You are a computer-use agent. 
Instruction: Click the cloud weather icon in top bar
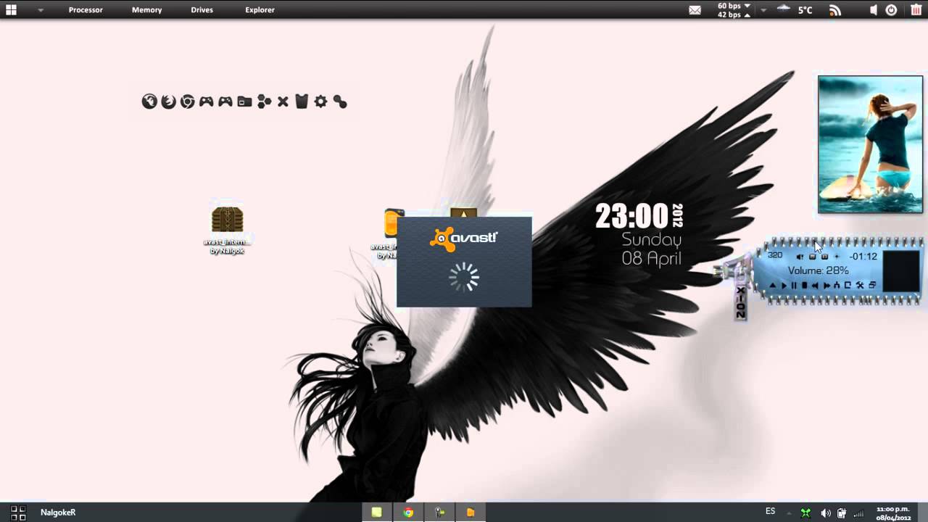click(x=784, y=9)
